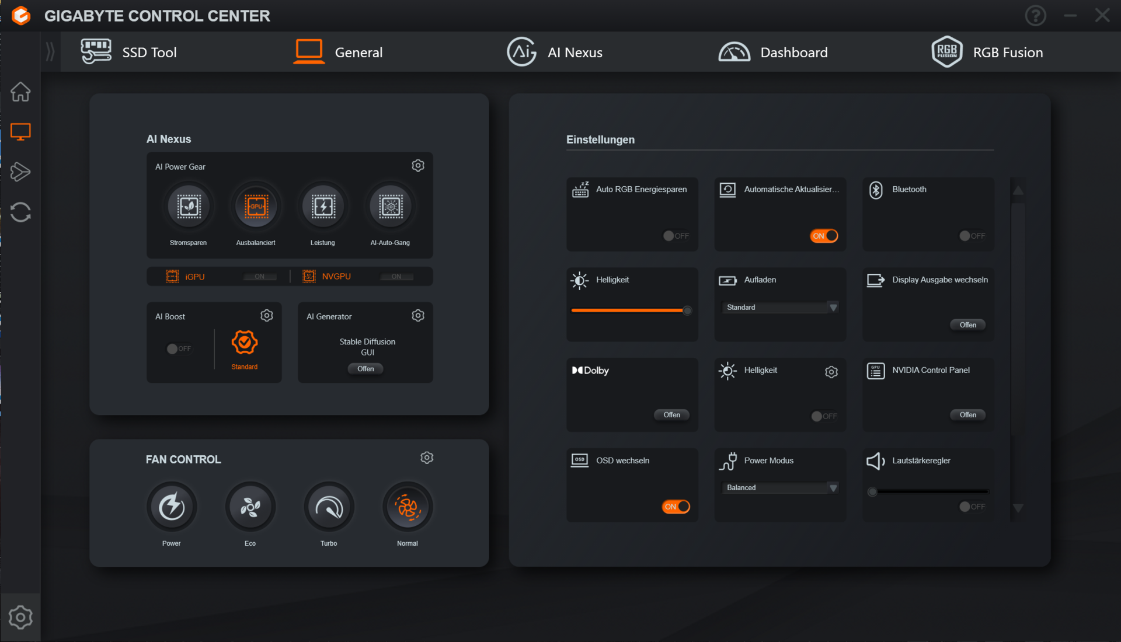The height and width of the screenshot is (642, 1121).
Task: Open the home sidebar icon
Action: click(x=20, y=92)
